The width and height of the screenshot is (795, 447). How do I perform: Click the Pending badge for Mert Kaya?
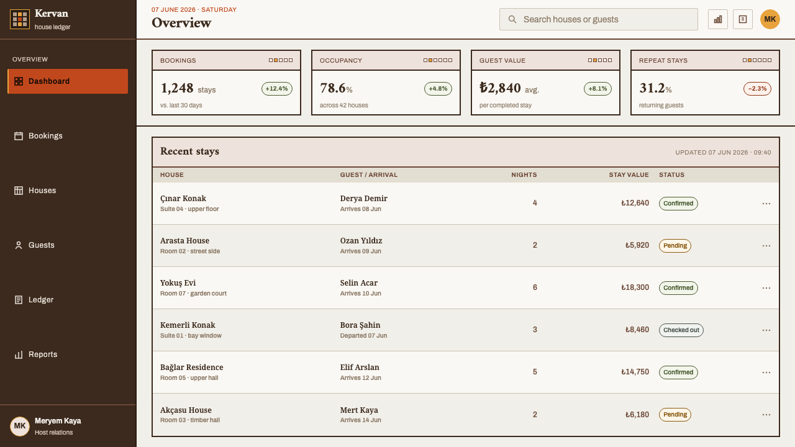click(x=675, y=415)
